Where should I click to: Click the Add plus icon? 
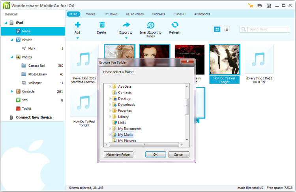(77, 25)
